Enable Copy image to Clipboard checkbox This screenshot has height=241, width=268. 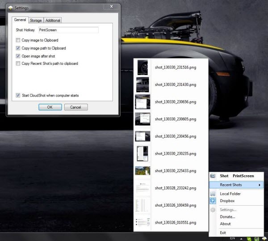tap(17, 40)
